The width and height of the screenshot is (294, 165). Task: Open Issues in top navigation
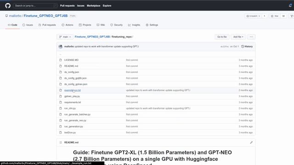click(x=81, y=5)
